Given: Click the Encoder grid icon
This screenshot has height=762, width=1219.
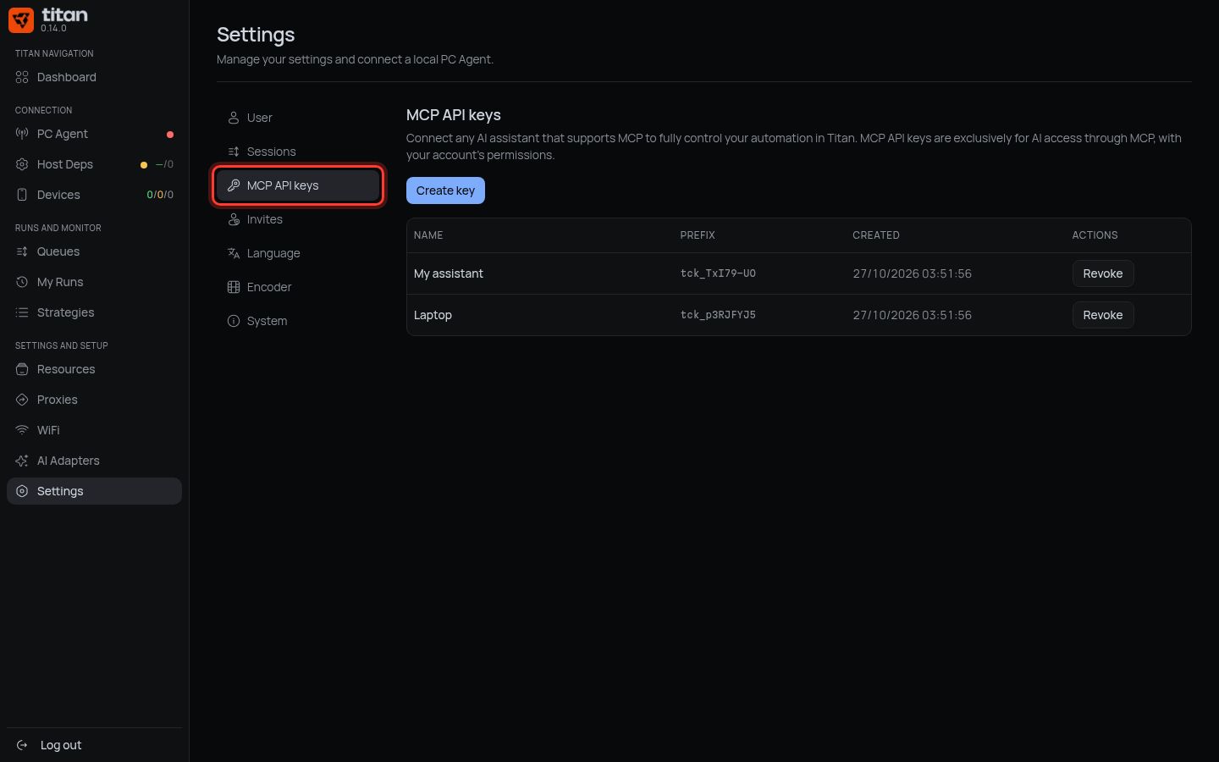Looking at the screenshot, I should (x=234, y=287).
